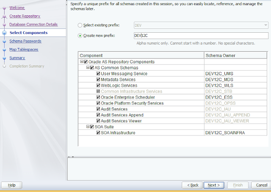The image size is (271, 192).
Task: Collapse the AS Common Schemas node
Action: 88,68
